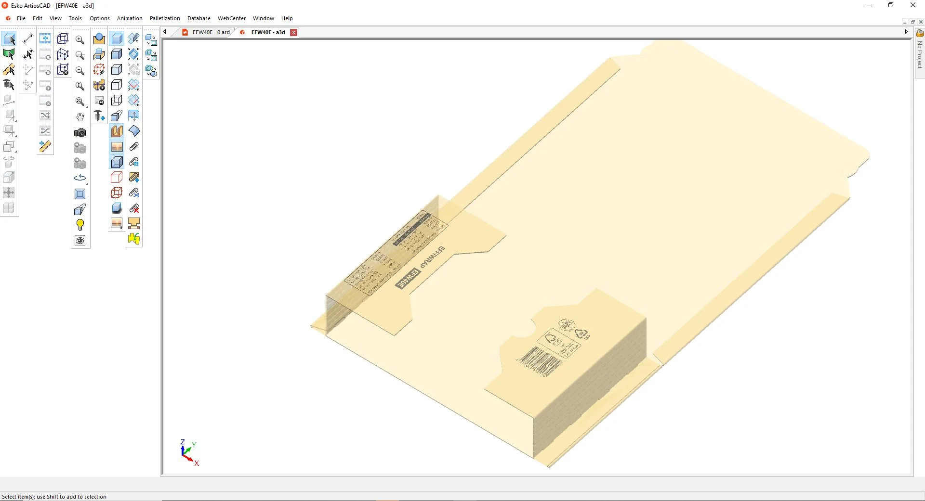
Task: Toggle the solid shaded cube view mode
Action: pos(117,39)
